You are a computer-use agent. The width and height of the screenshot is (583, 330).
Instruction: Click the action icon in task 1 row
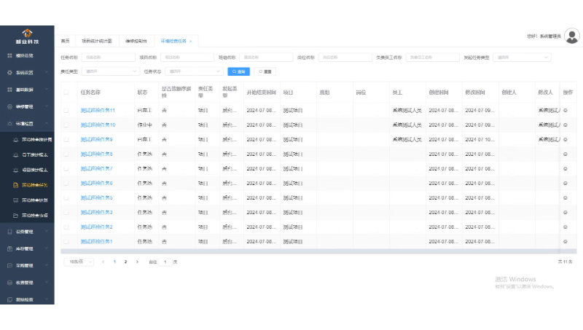pos(566,242)
